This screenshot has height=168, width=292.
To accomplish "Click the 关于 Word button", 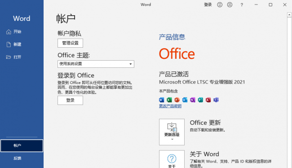I will [x=172, y=159].
